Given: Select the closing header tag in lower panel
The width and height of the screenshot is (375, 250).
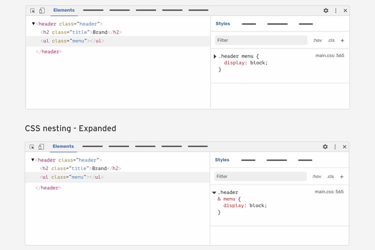Looking at the screenshot, I should coord(48,188).
